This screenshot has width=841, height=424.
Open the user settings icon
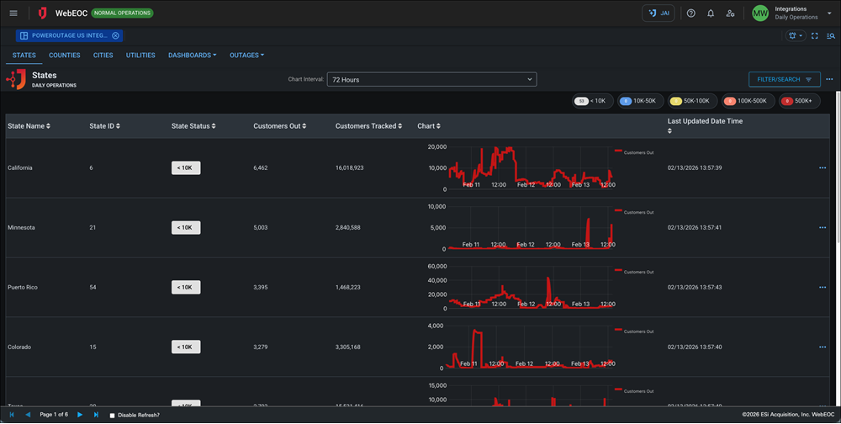tap(730, 13)
